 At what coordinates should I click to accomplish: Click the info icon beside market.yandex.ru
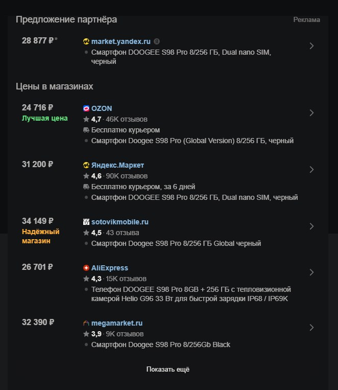point(157,41)
